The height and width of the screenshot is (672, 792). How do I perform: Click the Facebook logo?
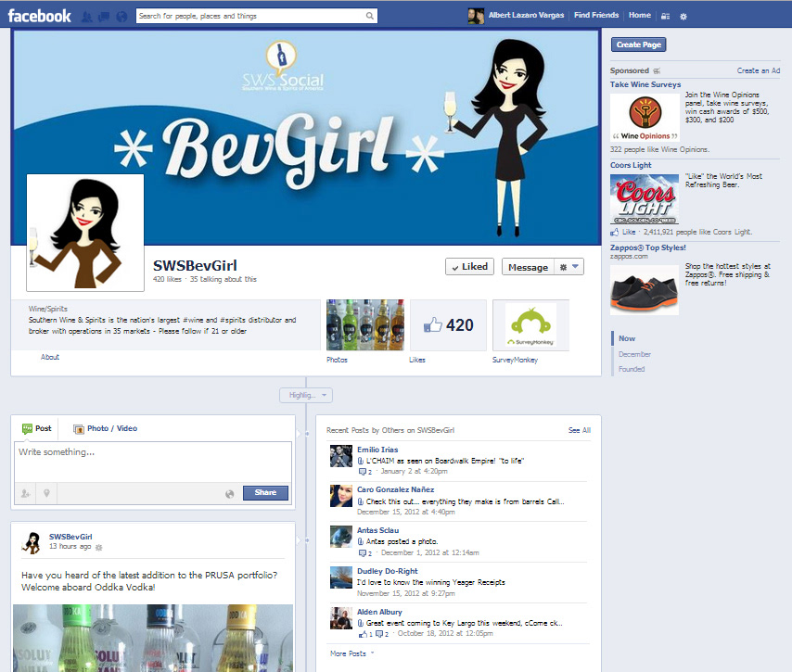tap(39, 16)
